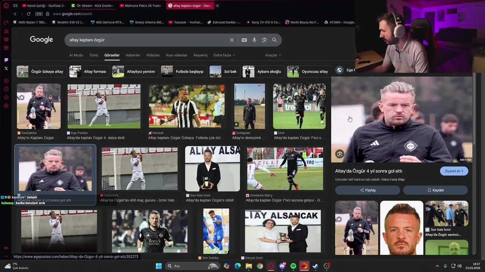The width and height of the screenshot is (485, 272).
Task: Open AMD Ryzen 7 780... bookmark
Action: tap(30, 22)
